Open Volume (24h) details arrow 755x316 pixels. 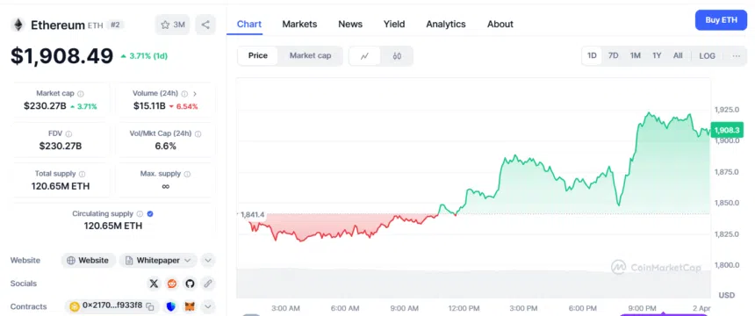[195, 94]
